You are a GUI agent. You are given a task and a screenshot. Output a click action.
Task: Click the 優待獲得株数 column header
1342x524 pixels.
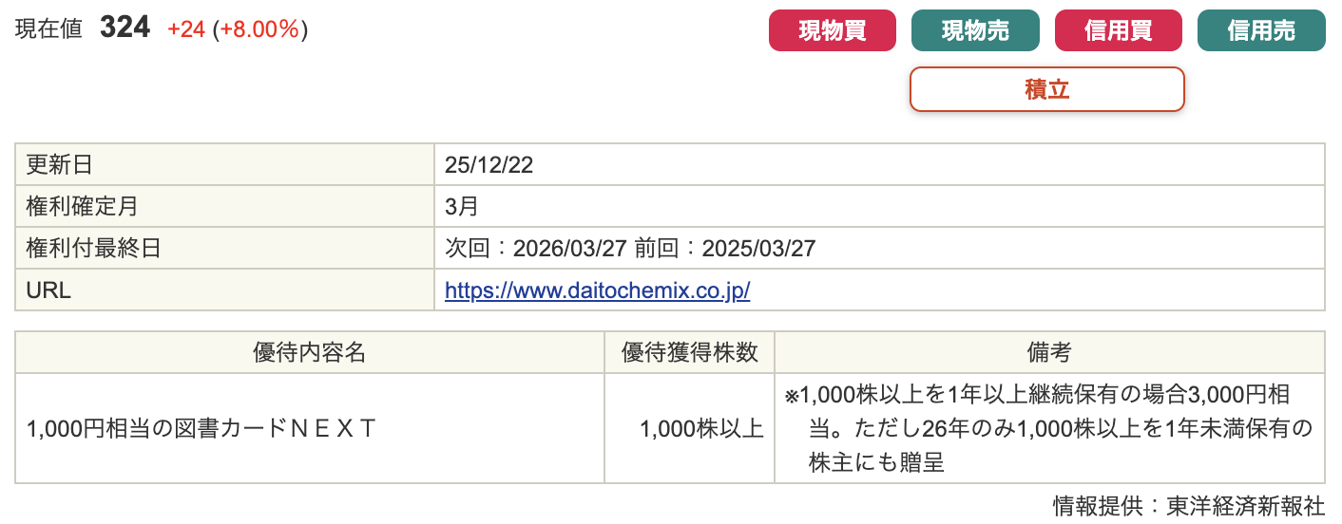tap(689, 352)
